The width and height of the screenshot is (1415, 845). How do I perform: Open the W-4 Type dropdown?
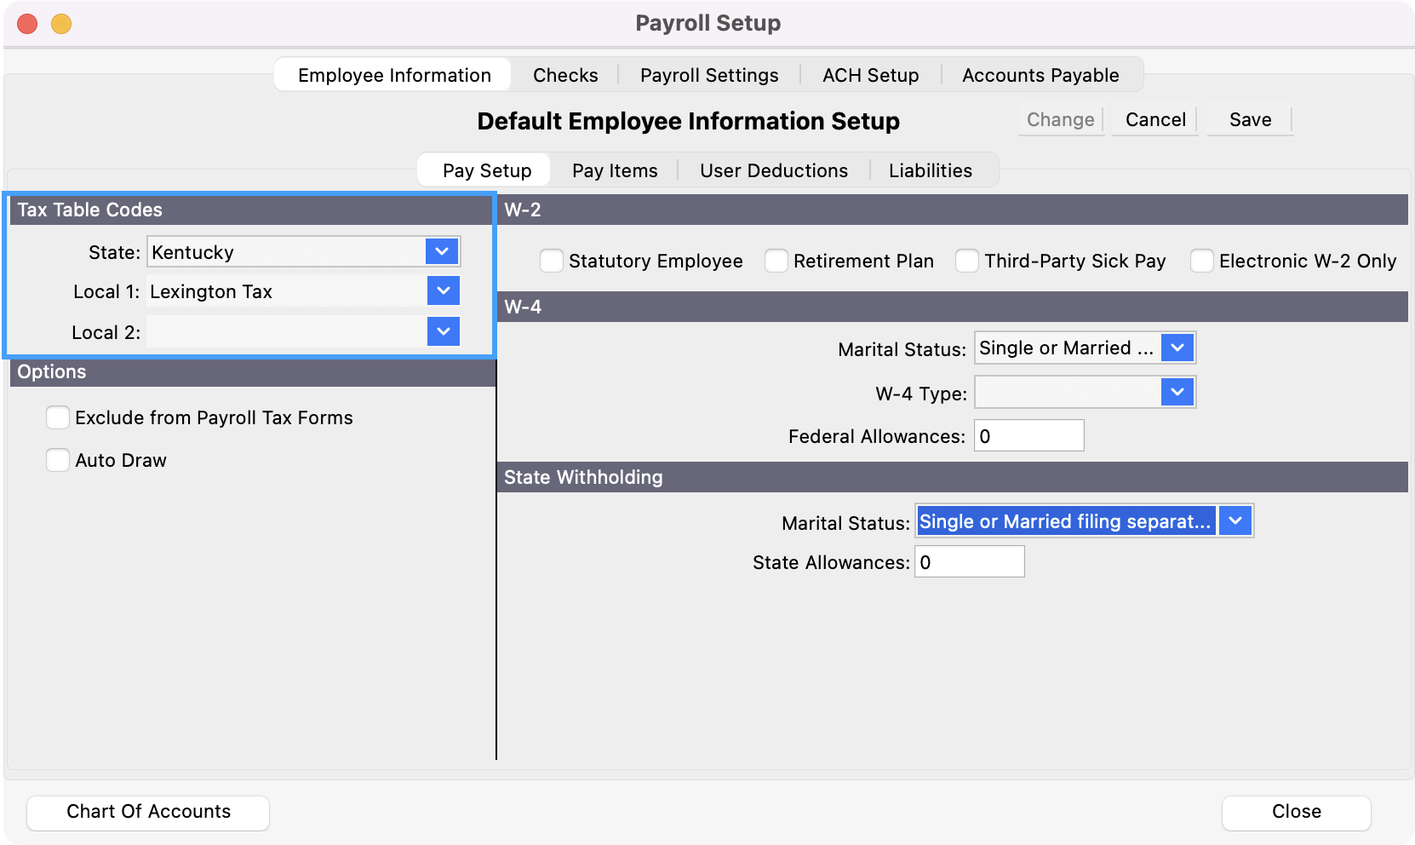tap(1177, 392)
